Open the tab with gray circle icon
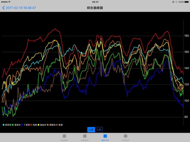The width and height of the screenshot is (190, 142). [126, 138]
